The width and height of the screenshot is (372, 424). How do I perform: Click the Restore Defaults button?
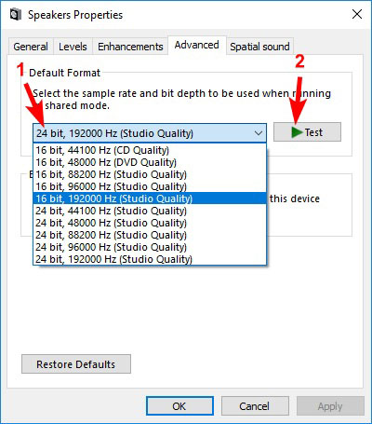(76, 364)
